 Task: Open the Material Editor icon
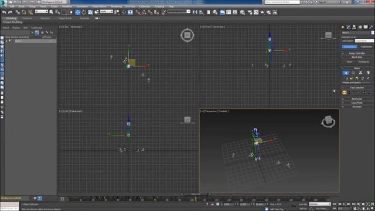(243, 12)
